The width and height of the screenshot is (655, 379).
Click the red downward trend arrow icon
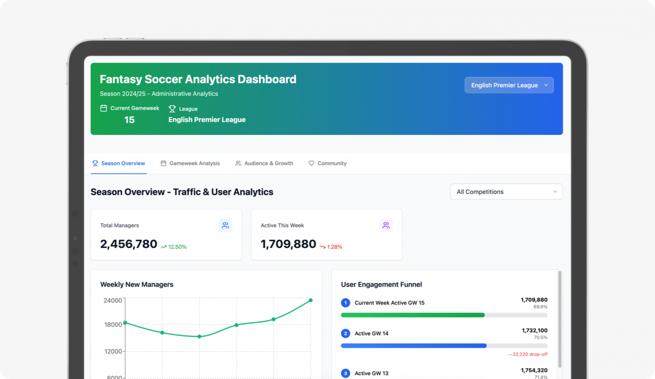323,247
